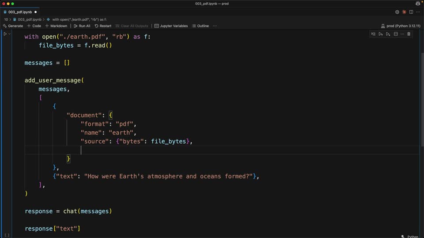Click the vertical editor scrollbar
The image size is (424, 238).
pos(422,100)
